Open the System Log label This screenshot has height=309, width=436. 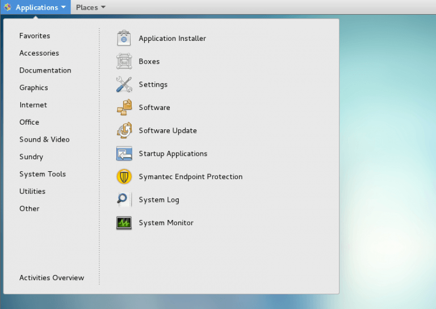click(x=159, y=200)
